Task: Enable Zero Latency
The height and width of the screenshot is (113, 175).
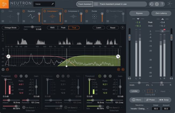Action: point(161,13)
